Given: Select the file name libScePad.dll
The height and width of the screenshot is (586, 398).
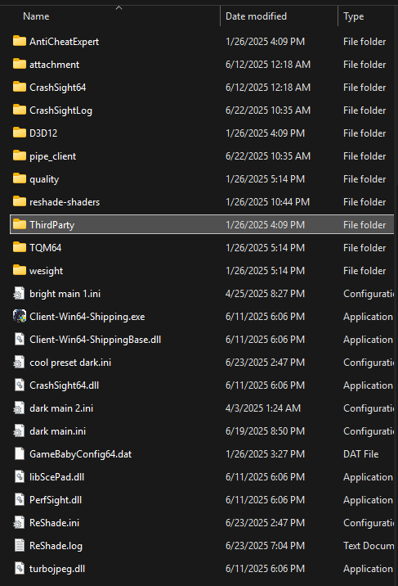Looking at the screenshot, I should tap(56, 477).
